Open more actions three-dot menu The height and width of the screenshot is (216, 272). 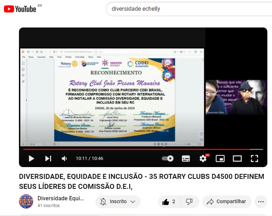261,202
